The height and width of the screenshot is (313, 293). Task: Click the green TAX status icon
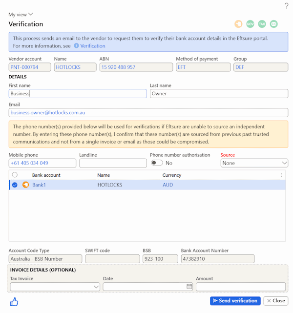(x=262, y=24)
